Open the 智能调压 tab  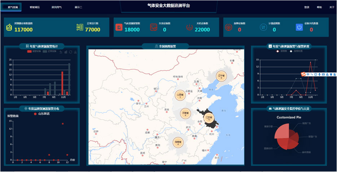pos(35,7)
